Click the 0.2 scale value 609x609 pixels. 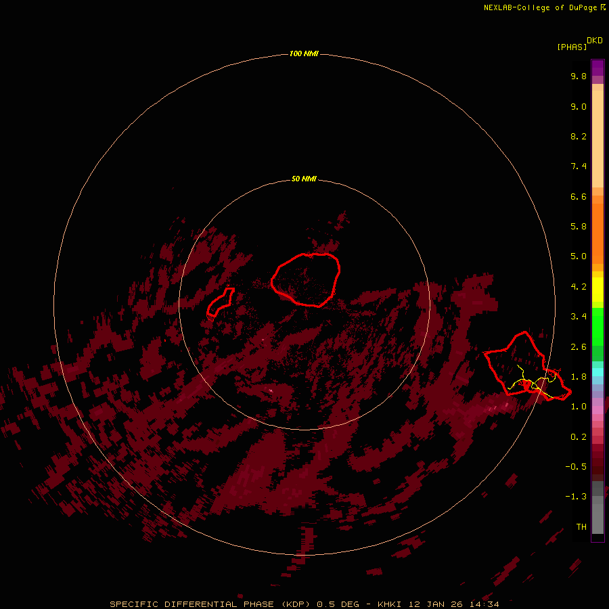point(579,437)
